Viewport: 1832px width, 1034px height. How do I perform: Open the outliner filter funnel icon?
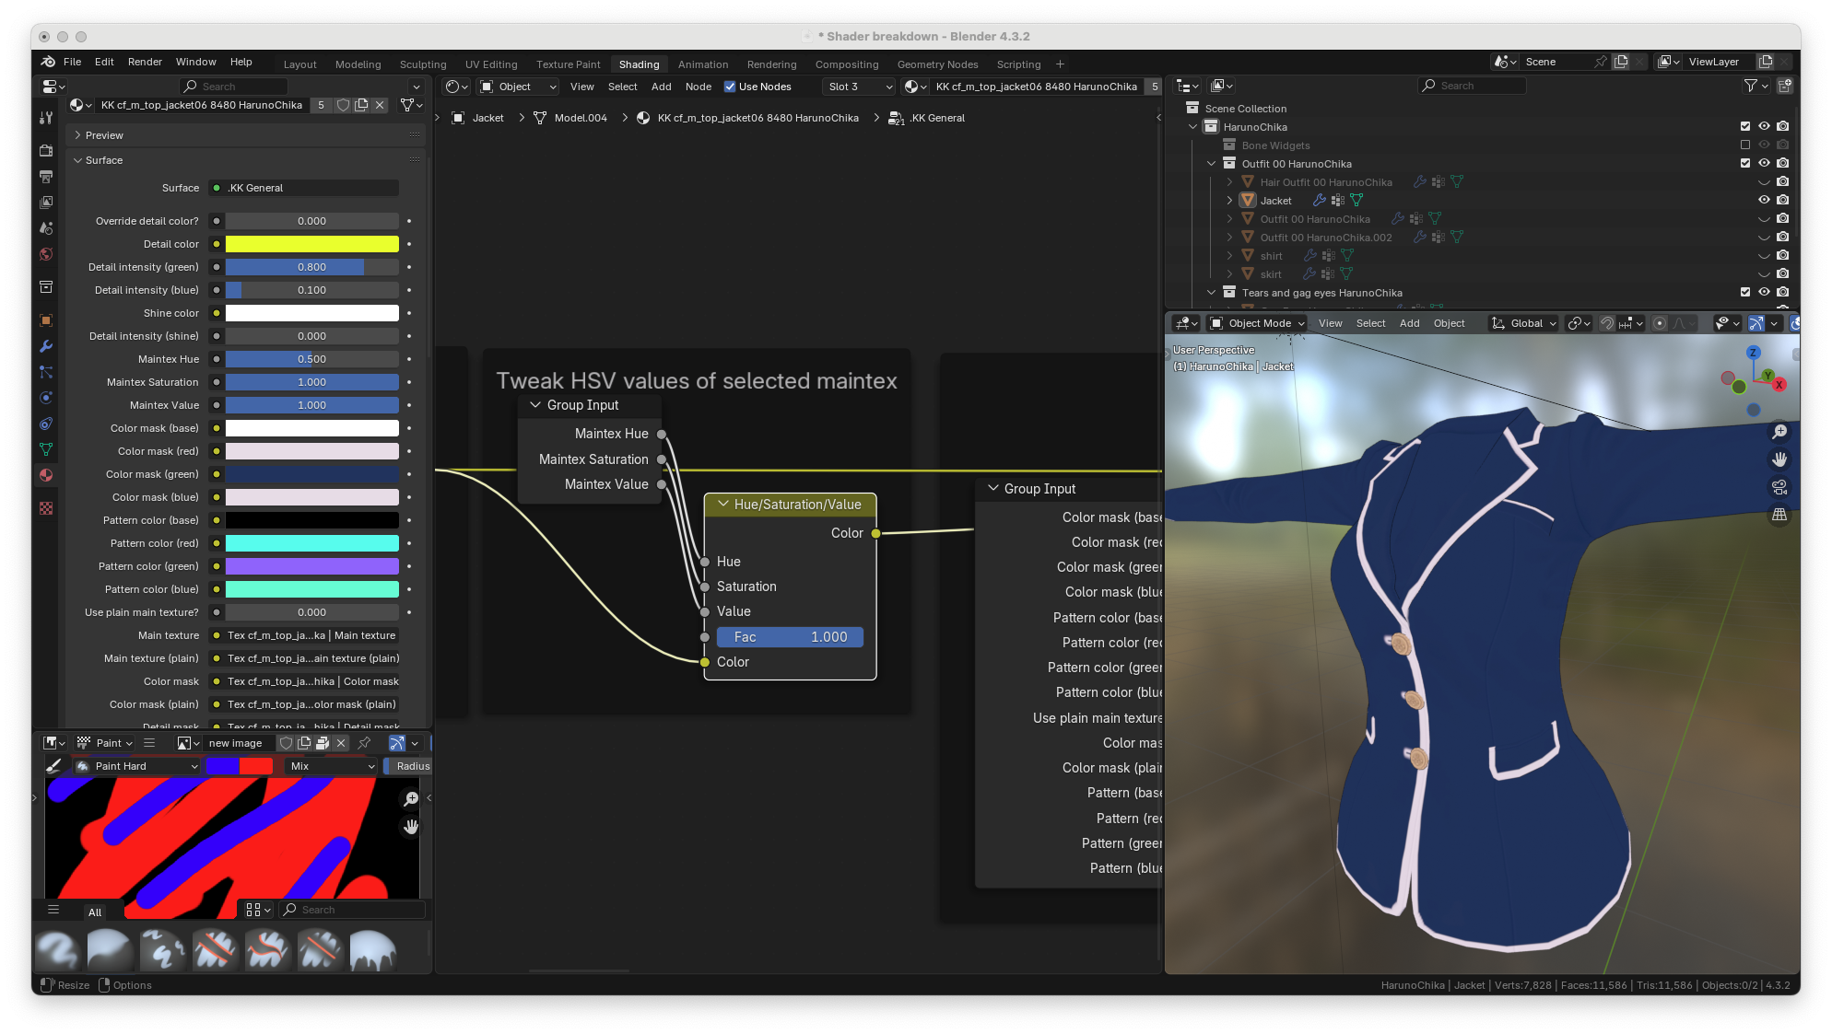click(1751, 86)
